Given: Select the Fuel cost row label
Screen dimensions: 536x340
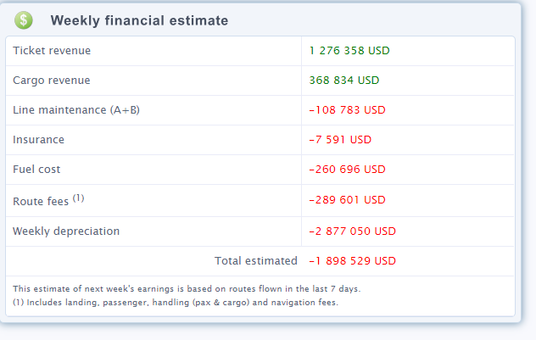Looking at the screenshot, I should (36, 170).
